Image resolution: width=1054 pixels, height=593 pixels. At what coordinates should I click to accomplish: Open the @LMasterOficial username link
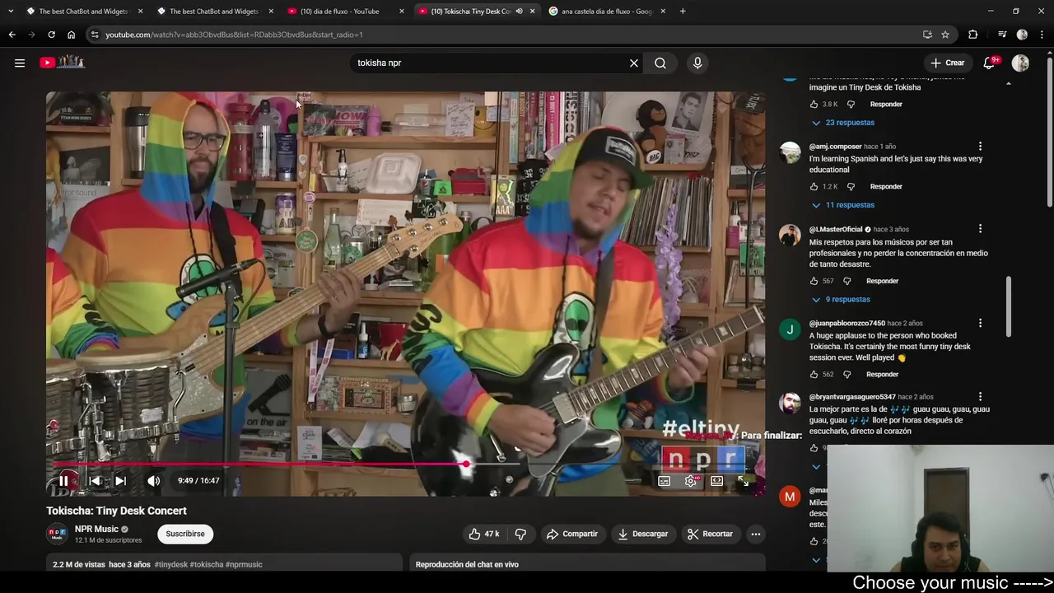[x=836, y=229]
